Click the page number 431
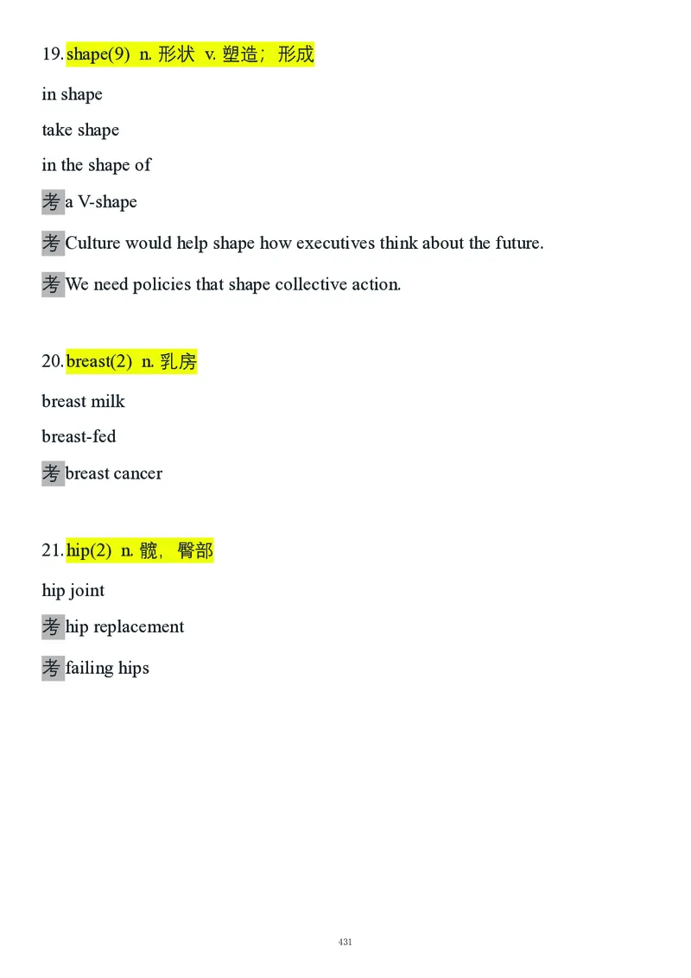 pyautogui.click(x=345, y=942)
